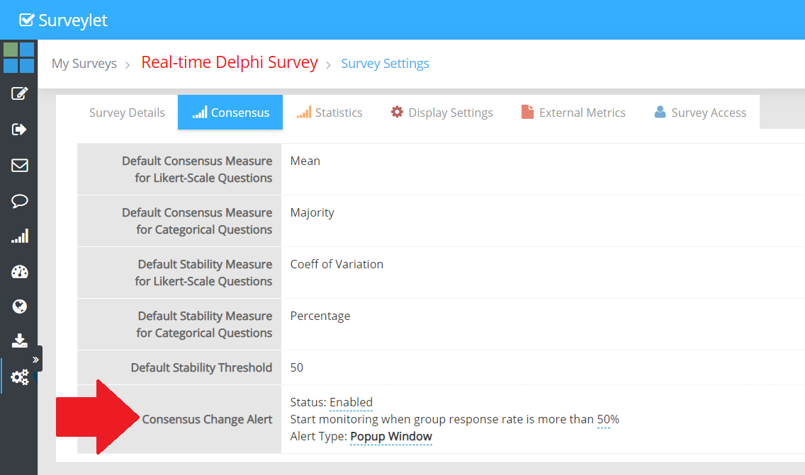Click the colored squares grid icon
805x475 pixels.
18,57
